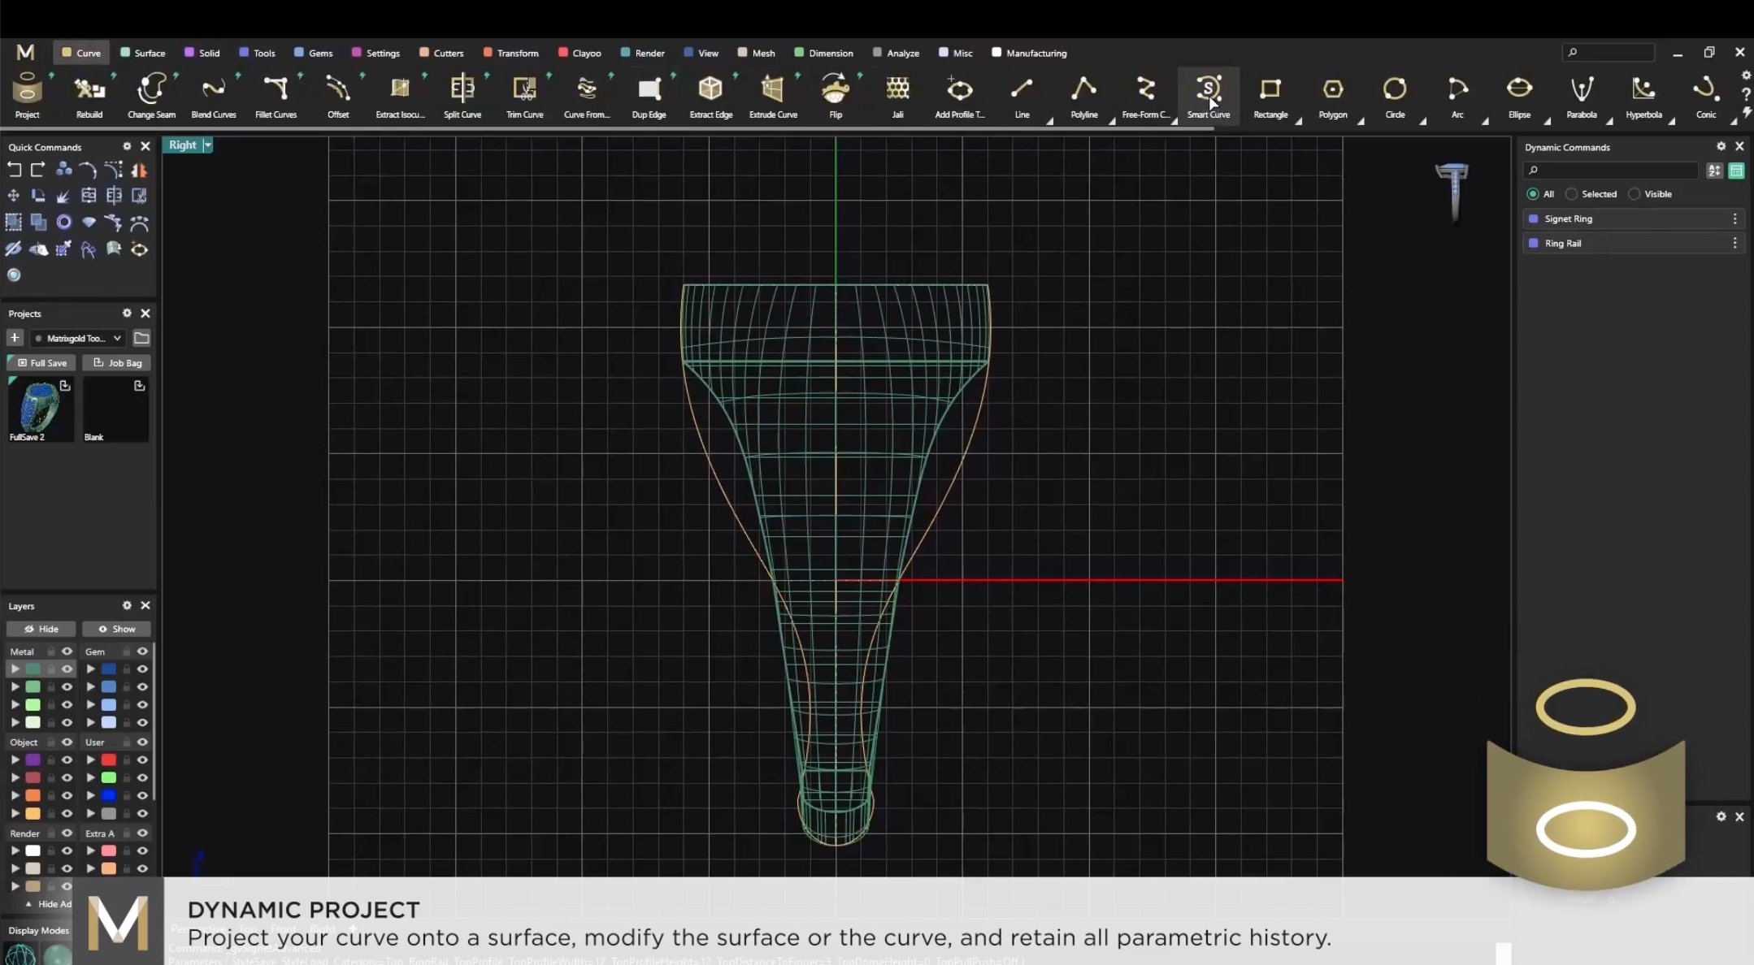
Task: Click the red User layer swatch
Action: point(108,759)
